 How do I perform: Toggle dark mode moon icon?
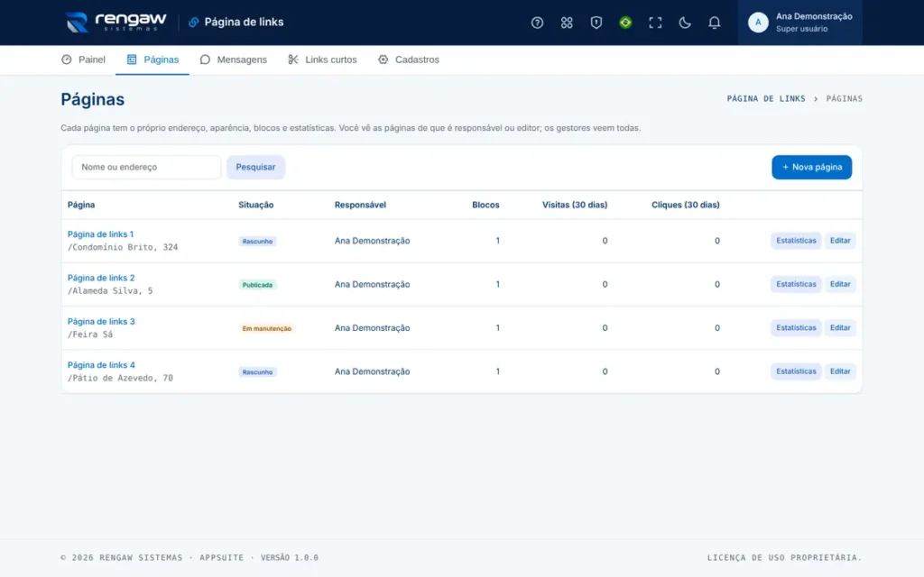coord(685,23)
